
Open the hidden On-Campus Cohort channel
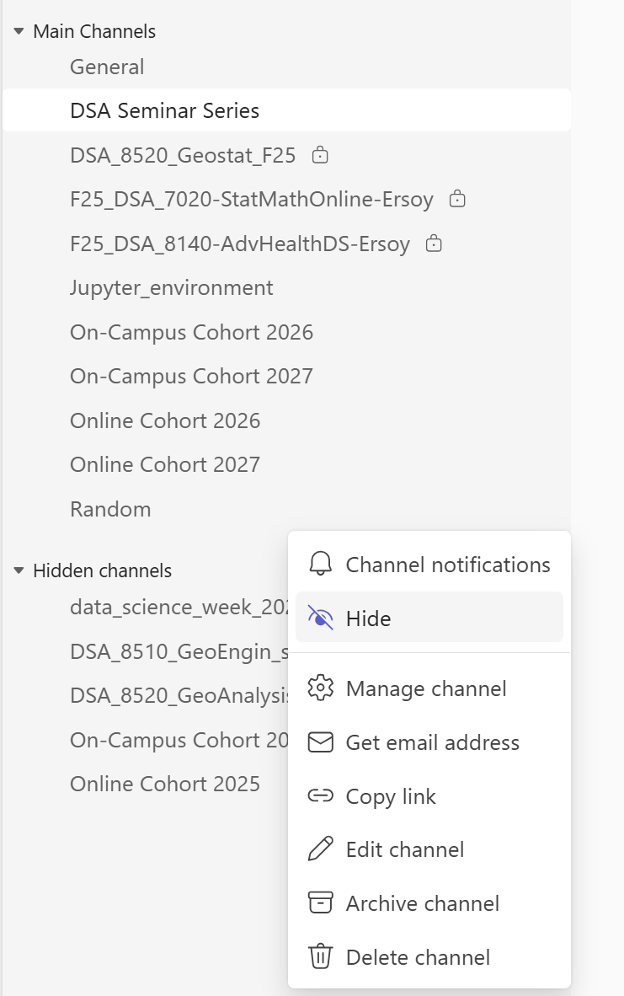point(179,740)
